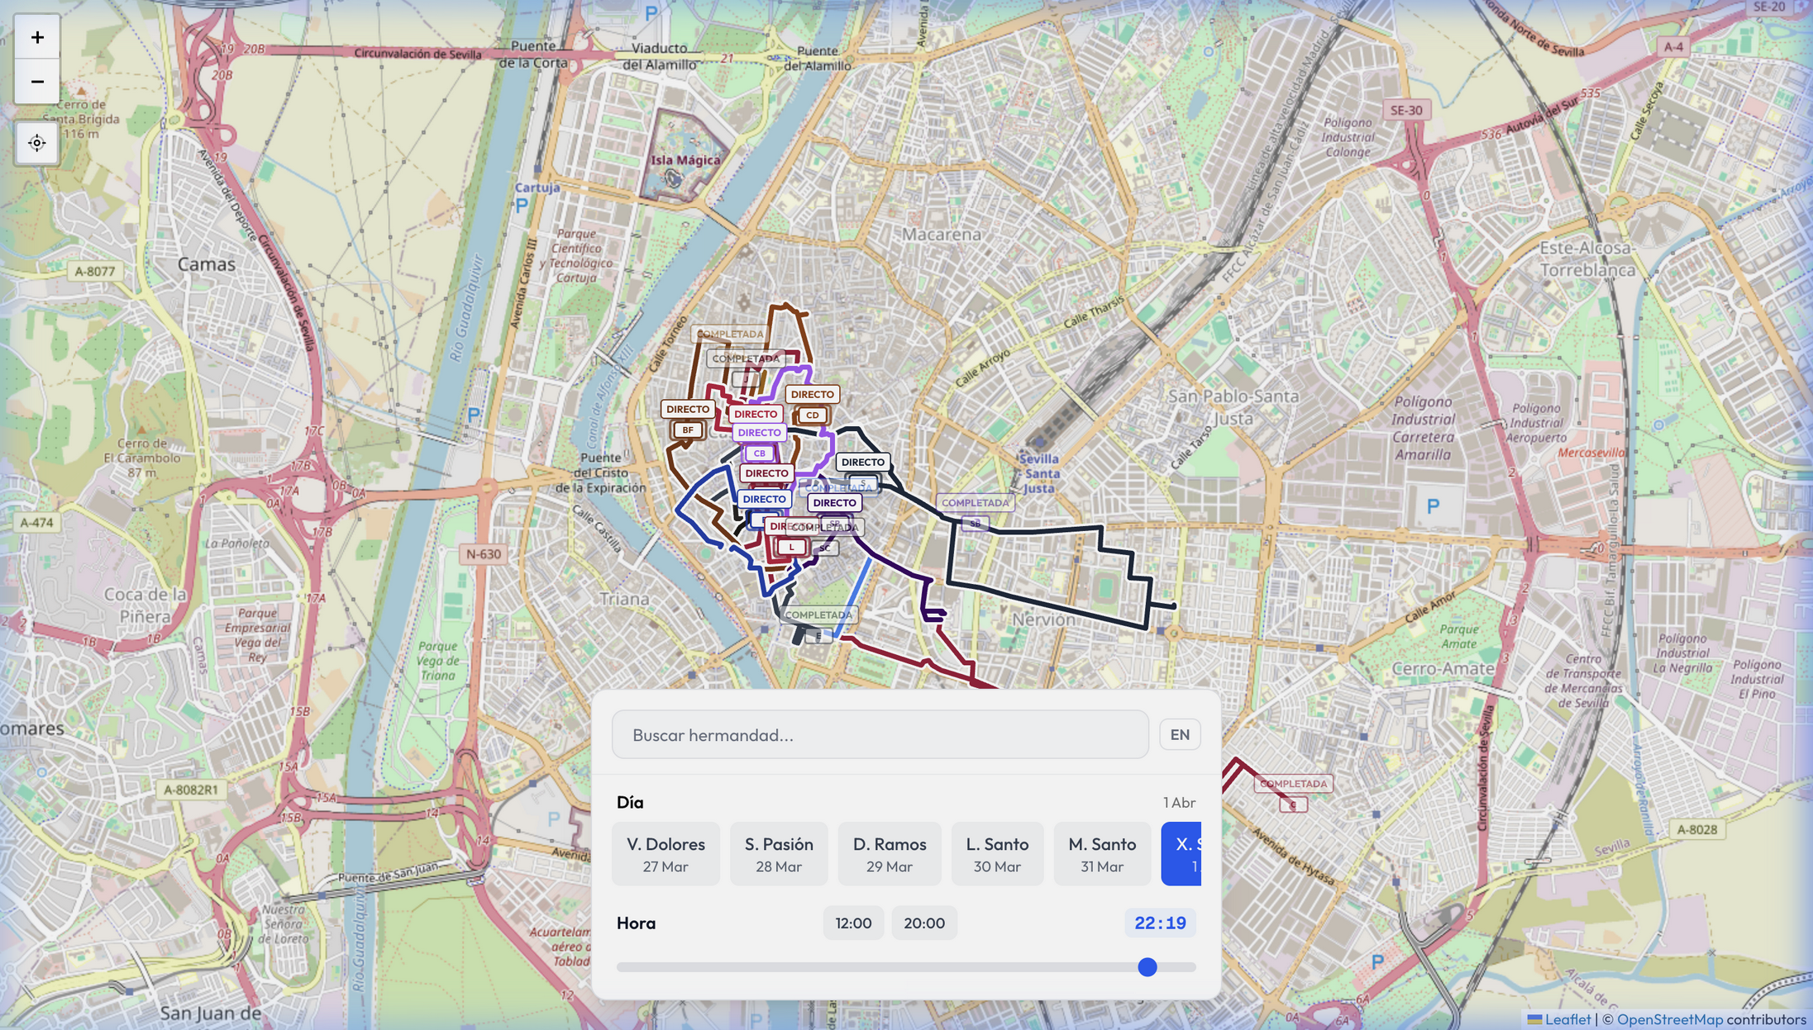Click the SC marker on the map

coord(824,548)
